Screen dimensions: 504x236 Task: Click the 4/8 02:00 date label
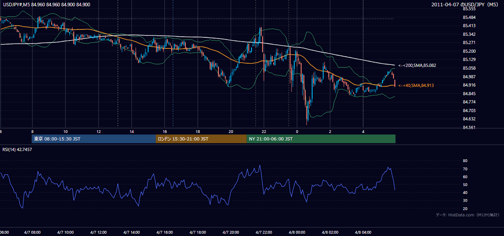330,232
